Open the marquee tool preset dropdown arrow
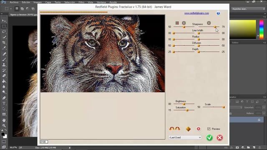The width and height of the screenshot is (267, 150). [x=11, y=9]
